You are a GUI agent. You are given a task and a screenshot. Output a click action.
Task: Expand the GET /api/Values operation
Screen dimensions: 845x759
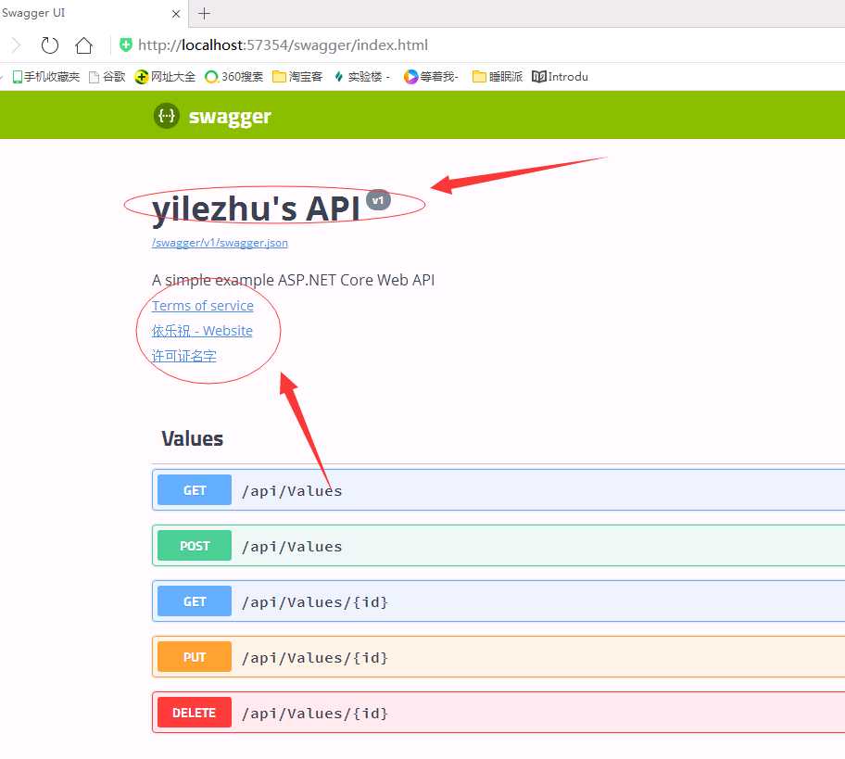pos(498,490)
